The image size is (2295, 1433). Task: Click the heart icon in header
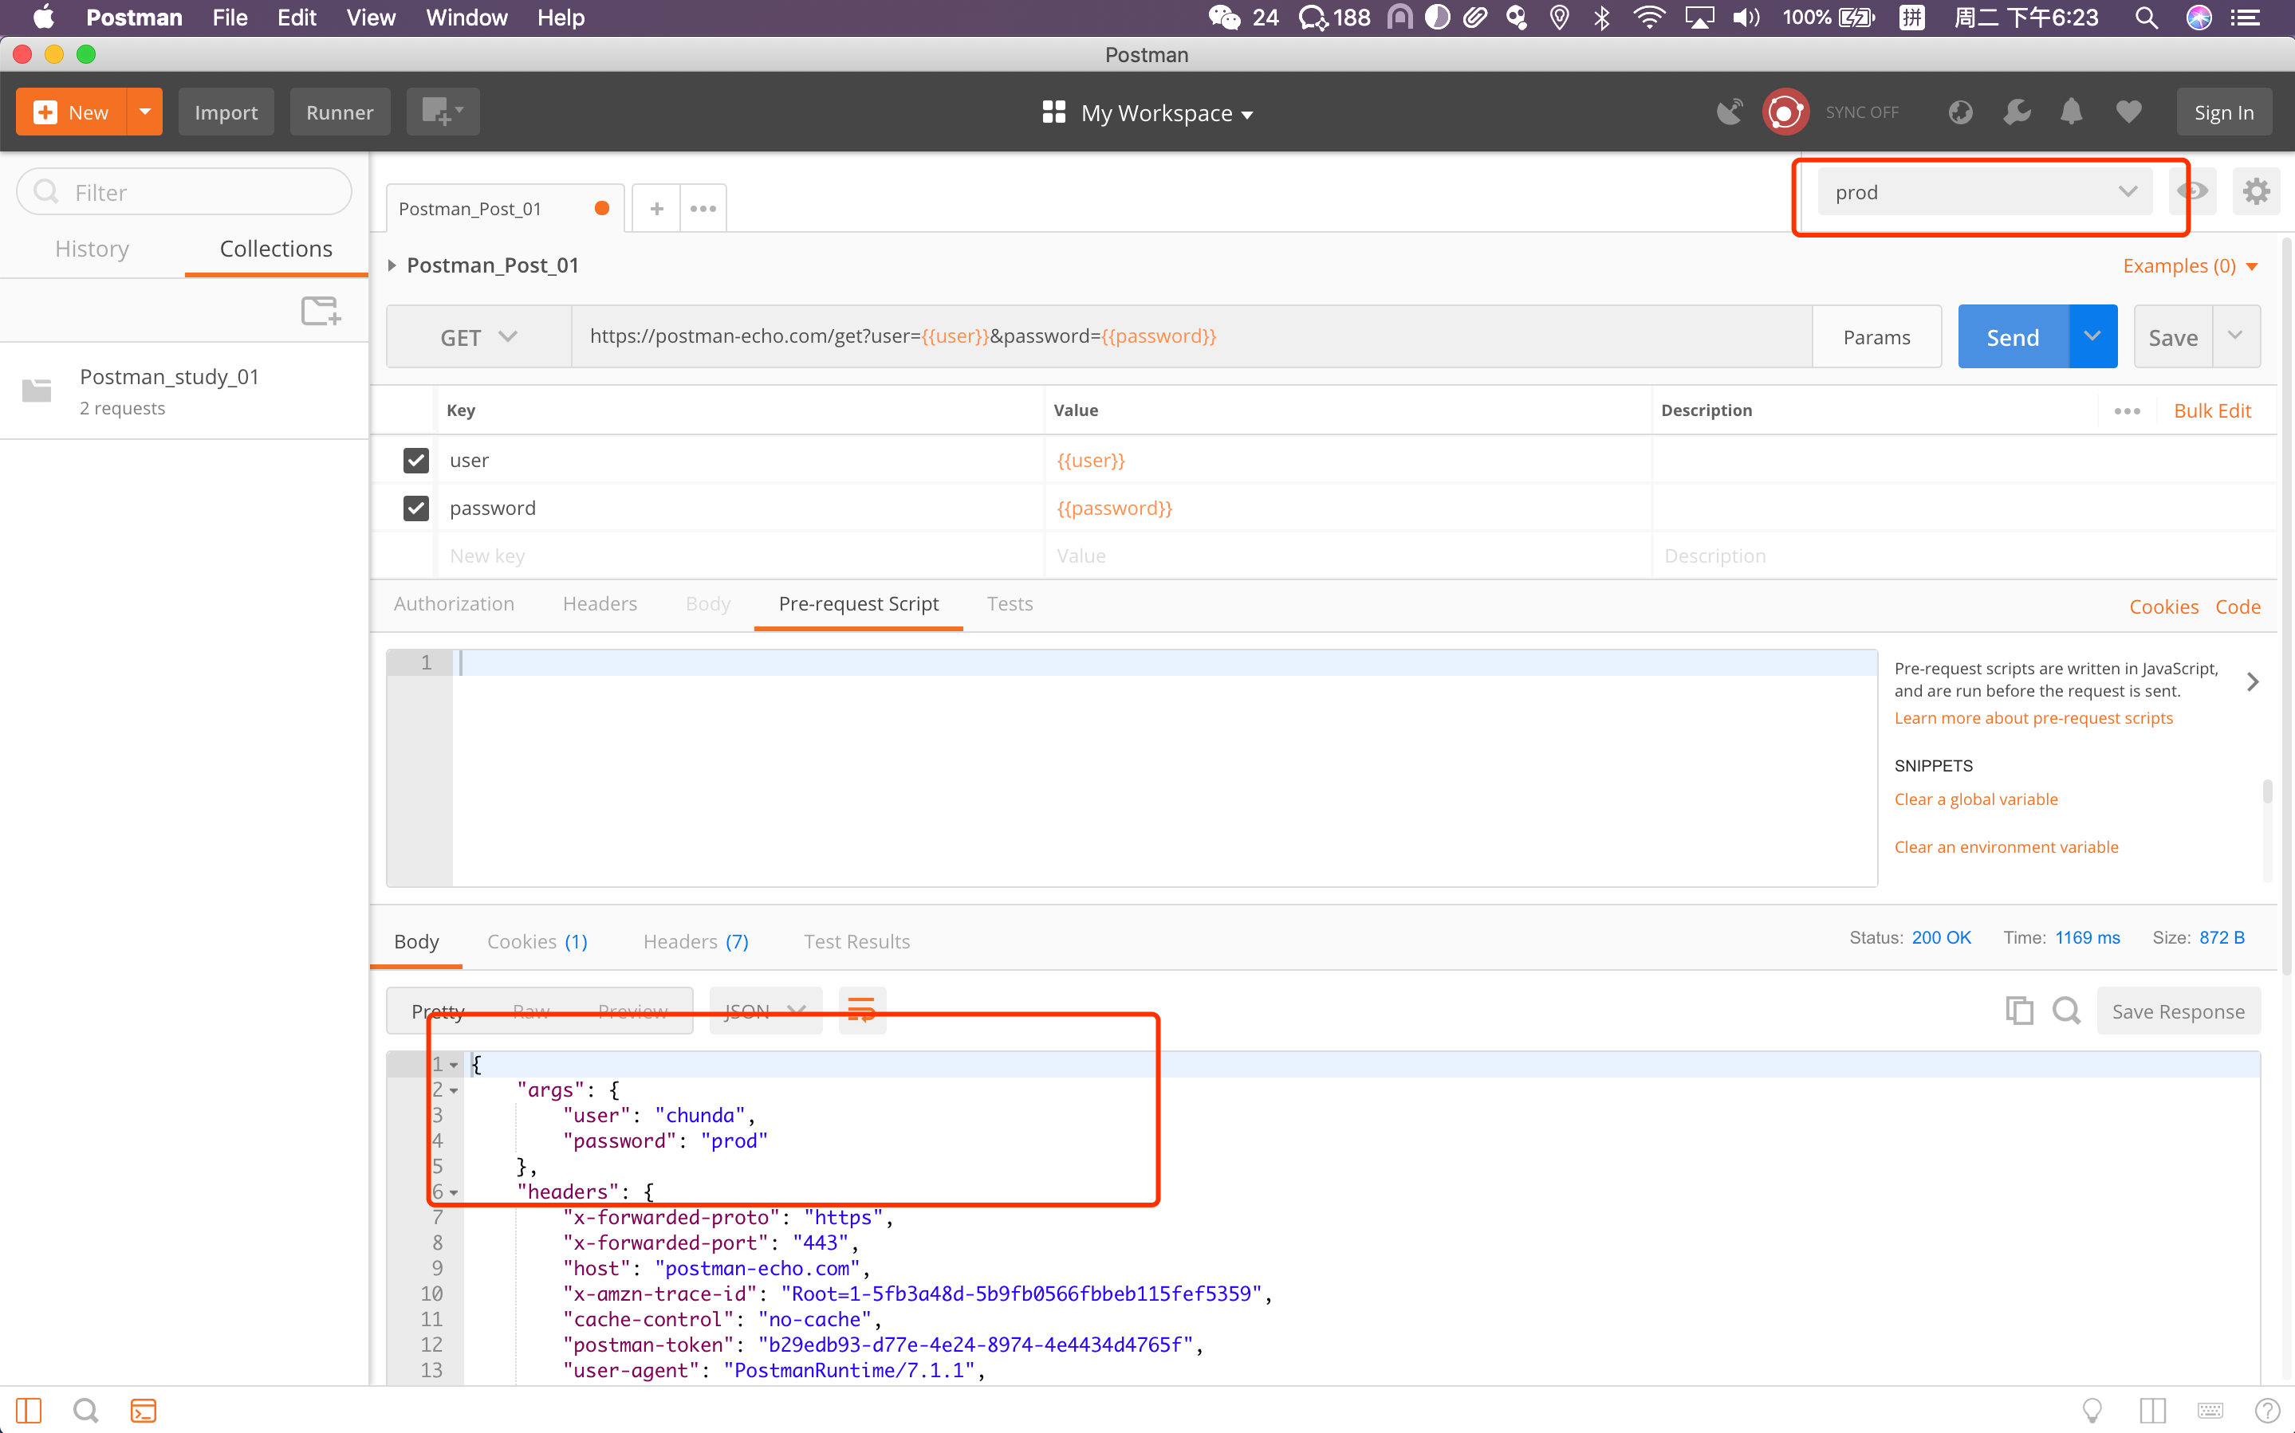[x=2129, y=113]
